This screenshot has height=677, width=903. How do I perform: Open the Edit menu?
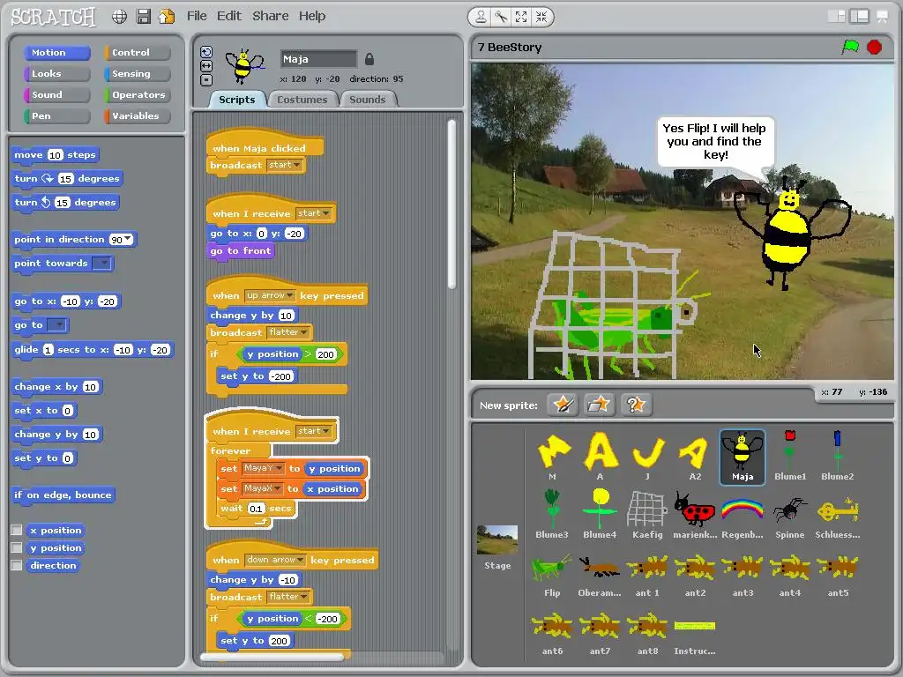coord(228,16)
